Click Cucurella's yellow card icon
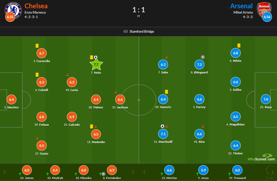 click(37, 46)
